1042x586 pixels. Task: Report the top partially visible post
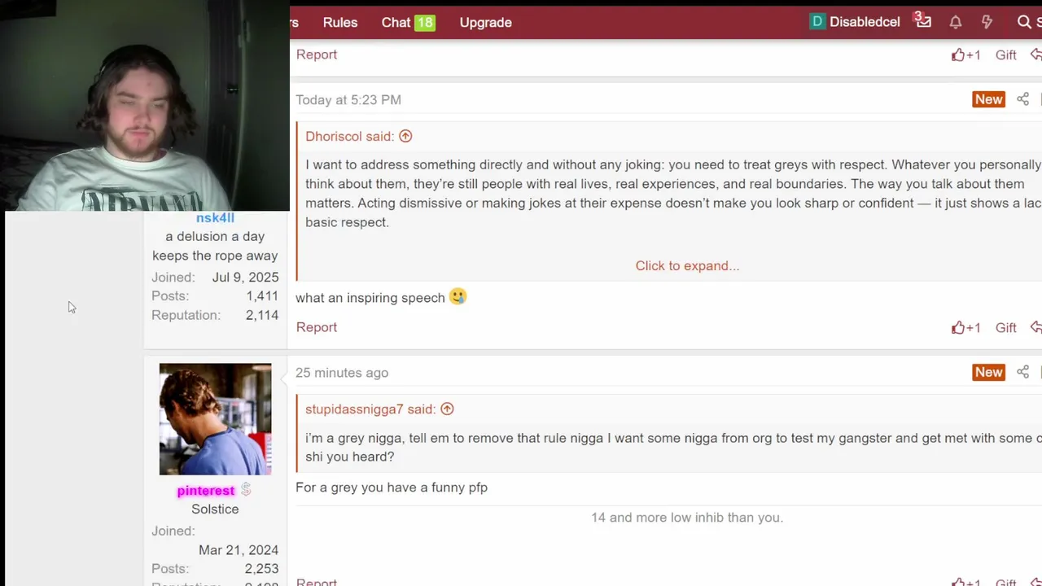(316, 55)
